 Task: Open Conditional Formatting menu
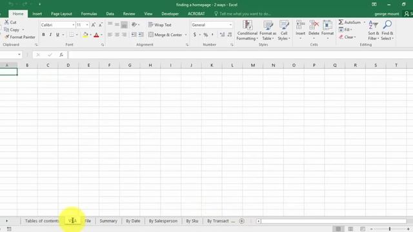point(247,30)
